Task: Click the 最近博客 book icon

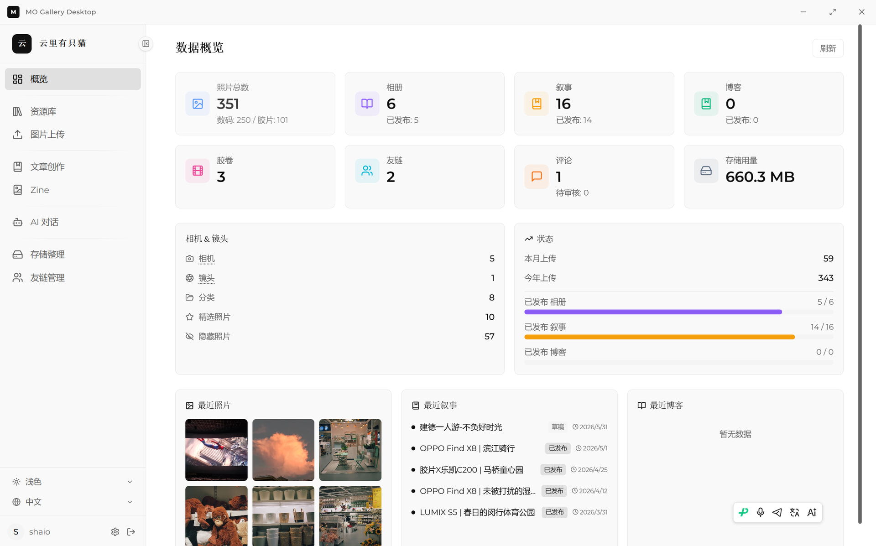Action: 641,406
